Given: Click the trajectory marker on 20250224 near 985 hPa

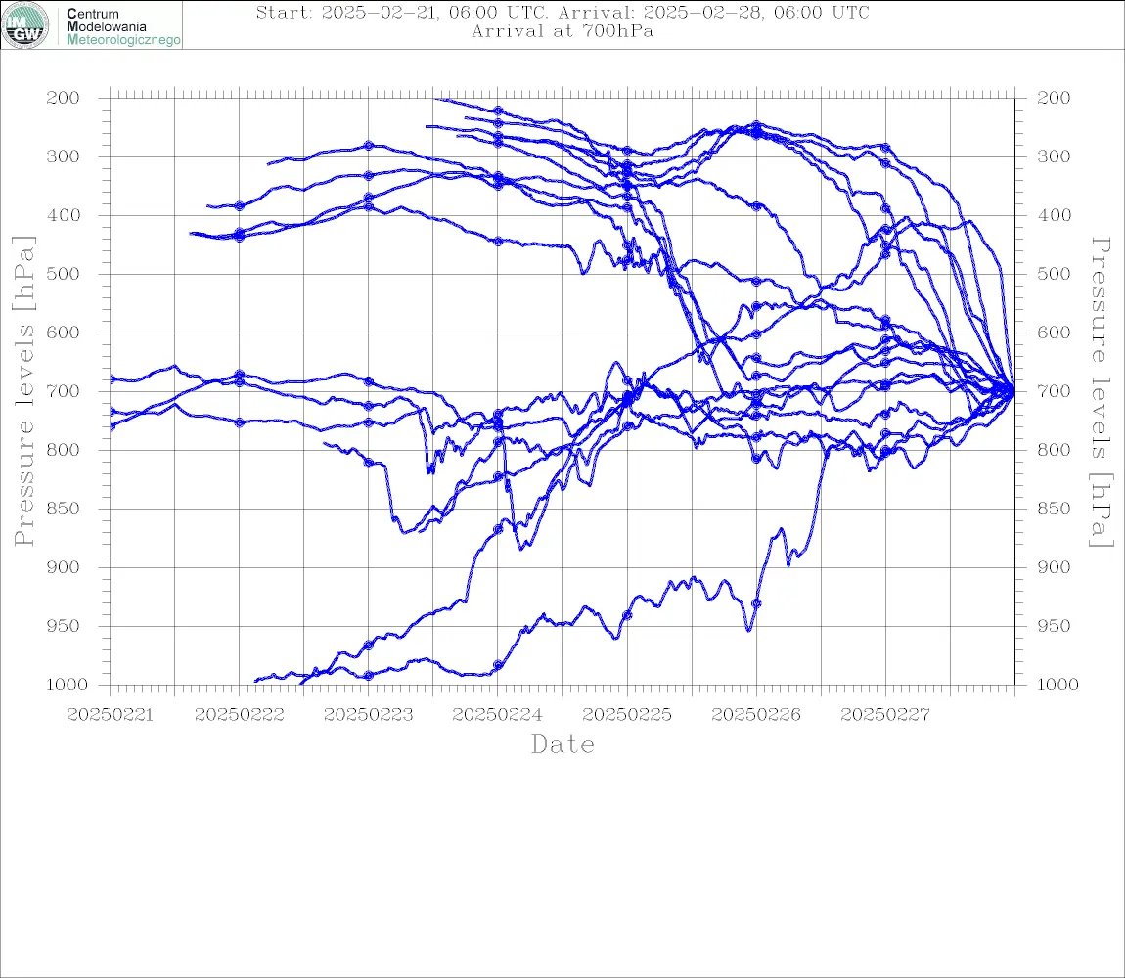Looking at the screenshot, I should pos(498,665).
